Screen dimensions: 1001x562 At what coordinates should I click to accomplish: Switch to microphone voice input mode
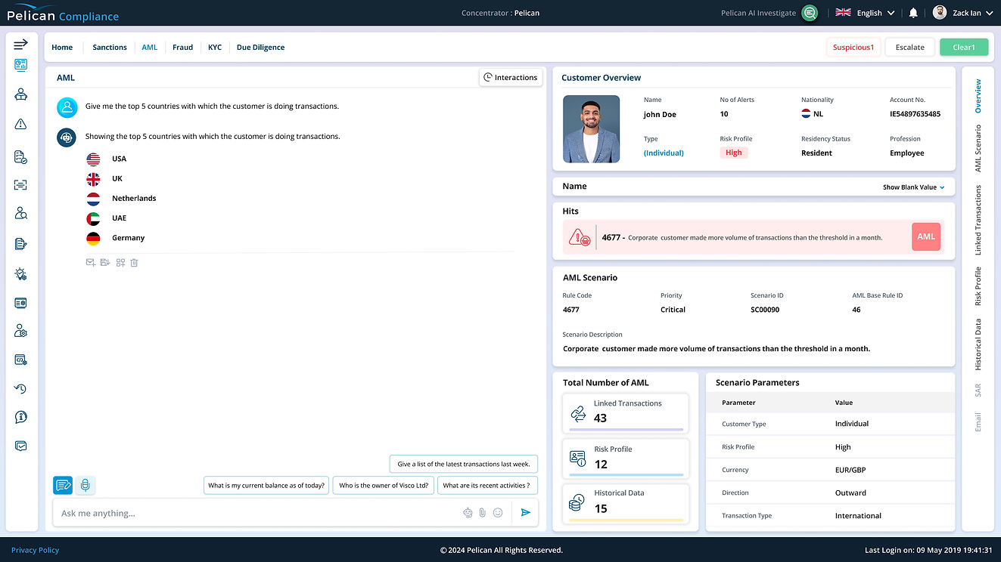85,485
